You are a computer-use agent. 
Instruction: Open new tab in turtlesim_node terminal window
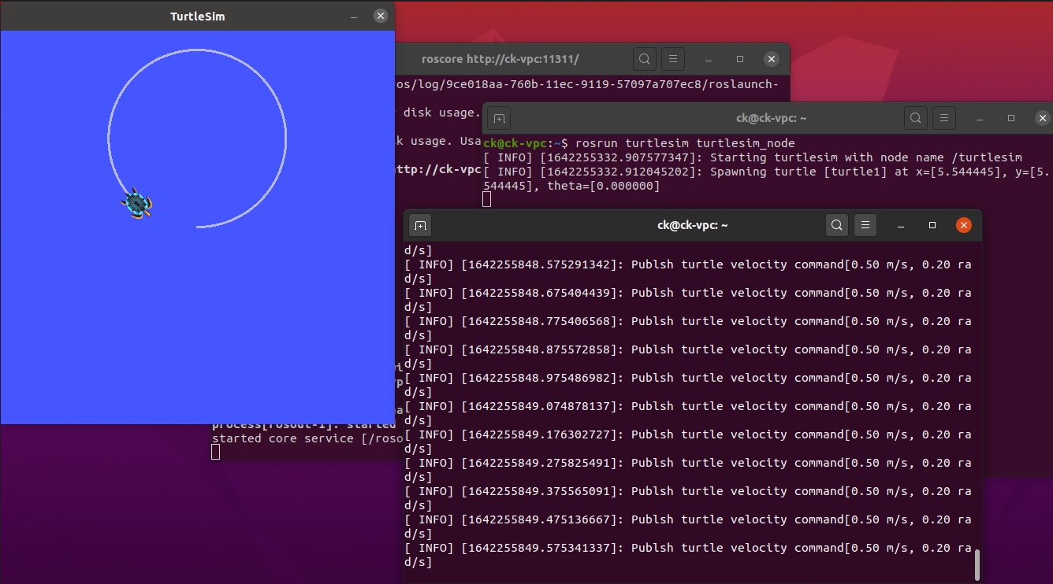tap(498, 119)
